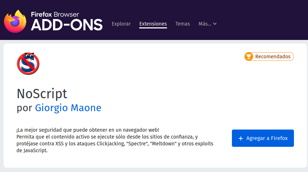Click the NoScript extension icon

tap(28, 63)
